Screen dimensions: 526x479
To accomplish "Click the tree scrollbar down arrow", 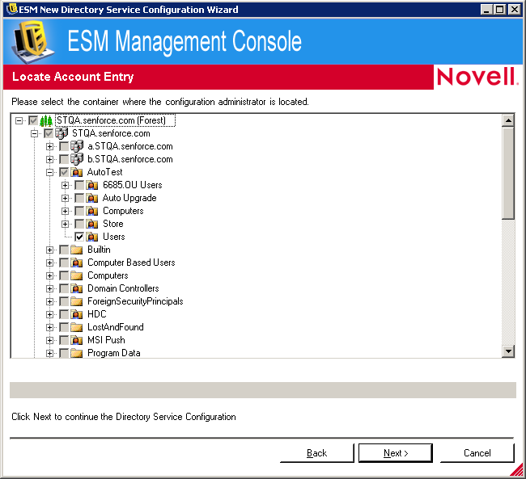I will point(508,351).
